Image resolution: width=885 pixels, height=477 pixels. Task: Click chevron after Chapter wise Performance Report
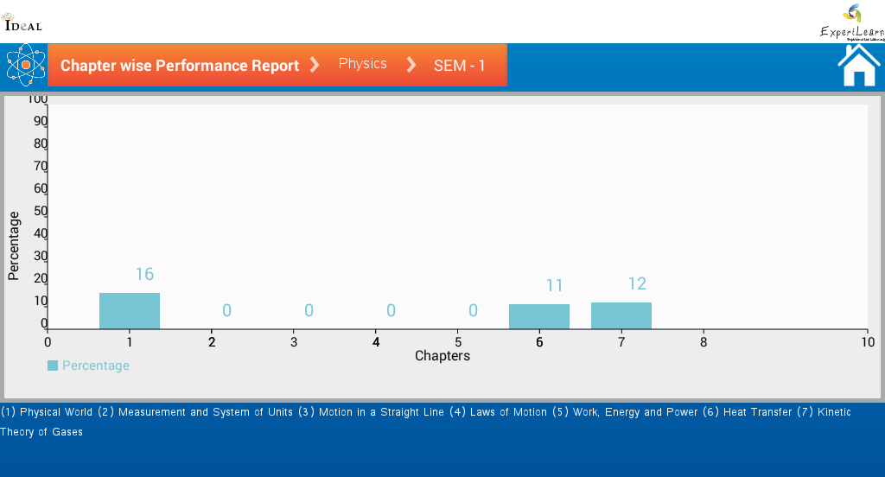(315, 65)
